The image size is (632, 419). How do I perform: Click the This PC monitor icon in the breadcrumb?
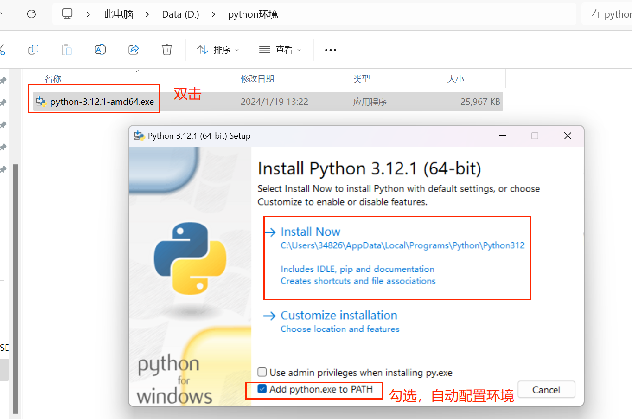[67, 14]
